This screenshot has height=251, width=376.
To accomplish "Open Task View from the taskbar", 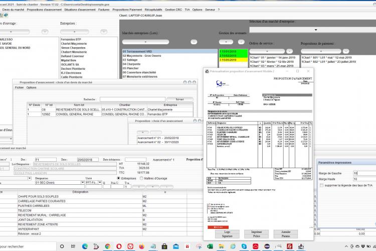I will [73, 246].
